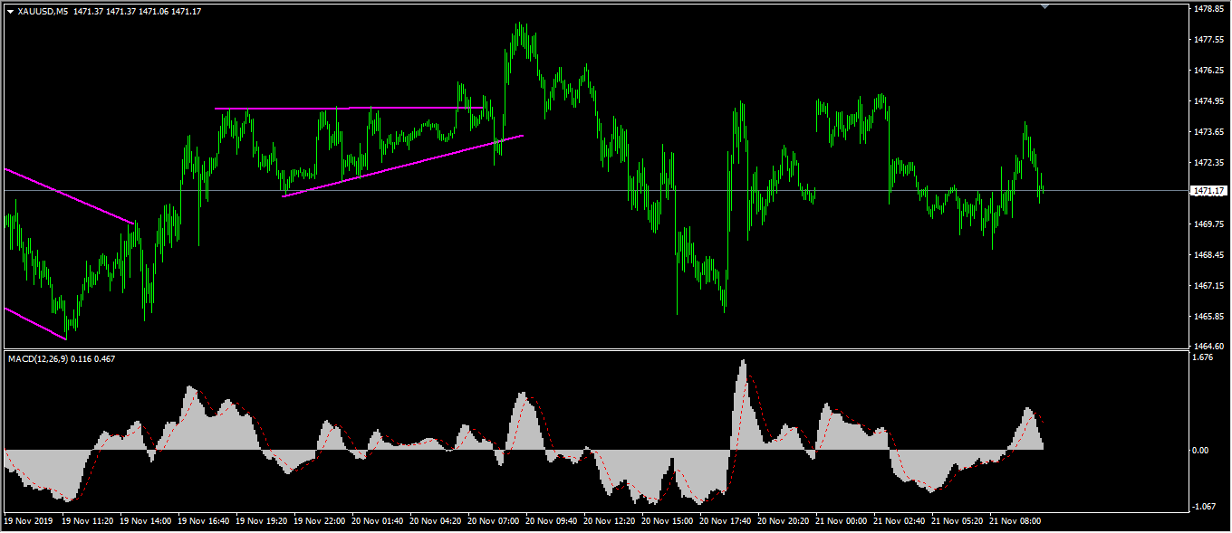Click the 1467.15 price scale label
1232x533 pixels.
(x=1209, y=286)
